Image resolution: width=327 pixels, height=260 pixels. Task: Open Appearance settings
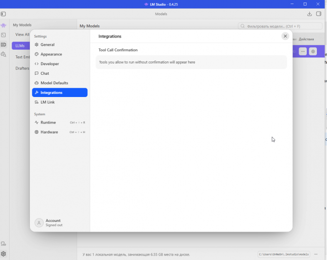coord(60,54)
